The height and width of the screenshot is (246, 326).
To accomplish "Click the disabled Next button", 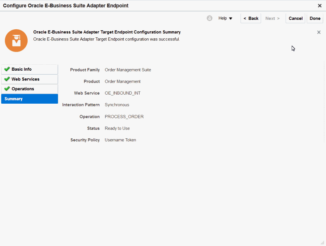I will tap(273, 18).
